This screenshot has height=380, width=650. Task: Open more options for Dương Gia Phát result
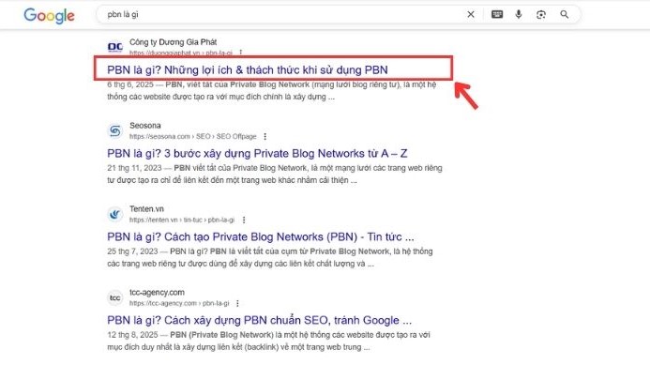coord(240,53)
